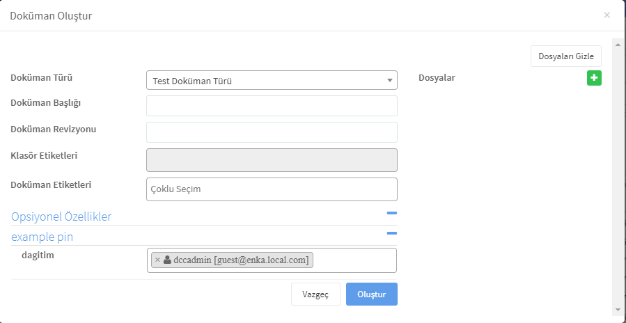Viewport: 626px width, 323px height.
Task: Click the user icon in the dccadmin tag
Action: tap(167, 260)
